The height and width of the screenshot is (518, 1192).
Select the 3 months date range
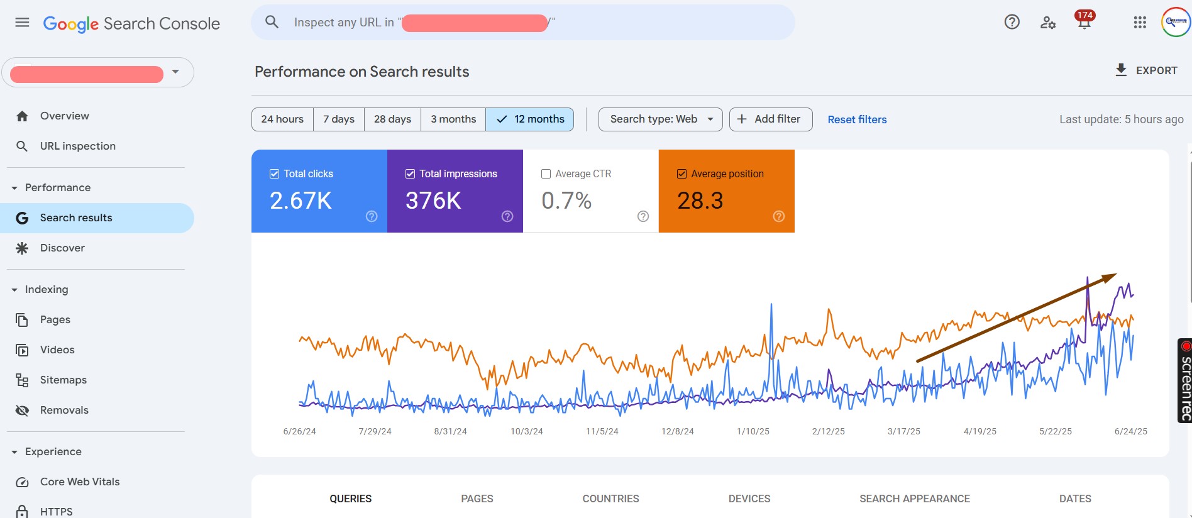453,119
